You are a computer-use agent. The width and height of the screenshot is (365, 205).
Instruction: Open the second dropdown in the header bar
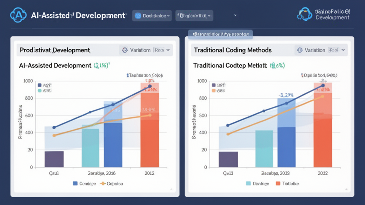click(194, 16)
